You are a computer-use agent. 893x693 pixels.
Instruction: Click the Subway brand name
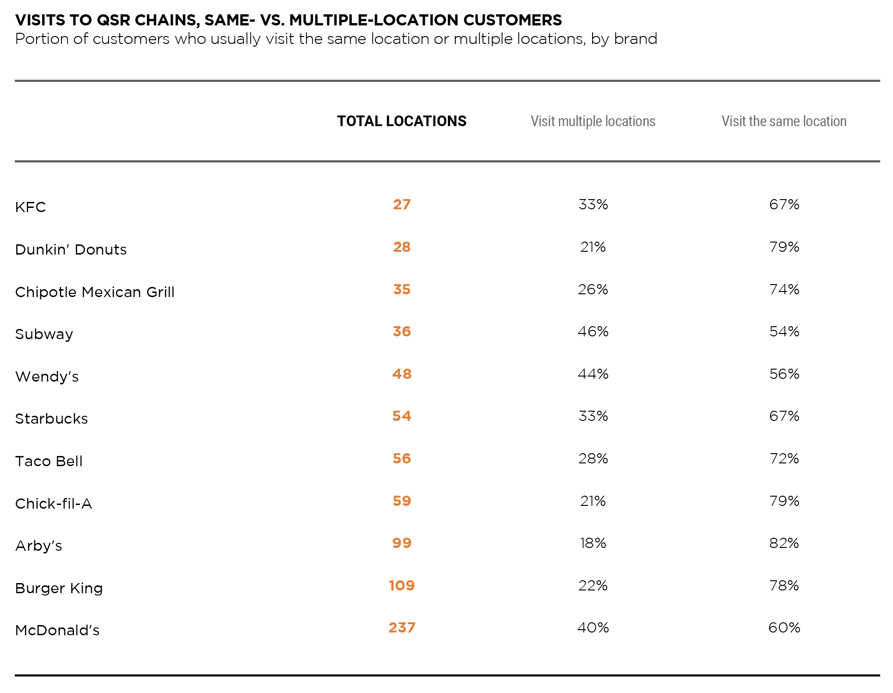tap(44, 334)
